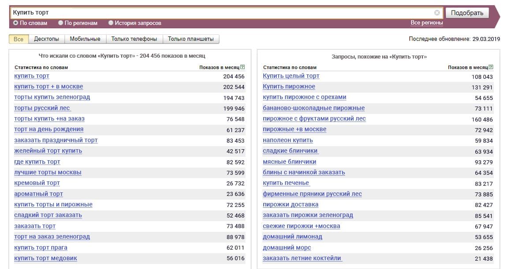
Task: Select the "Все" device tab
Action: (19, 39)
